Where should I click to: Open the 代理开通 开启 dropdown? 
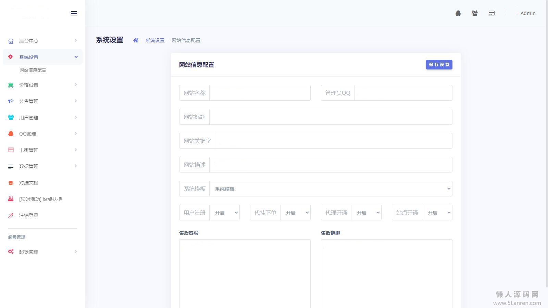[366, 213]
